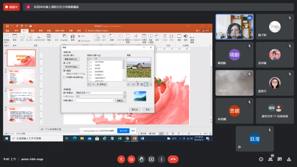Click the Chart icon in the ribbon
The image size is (297, 167).
pos(72,36)
